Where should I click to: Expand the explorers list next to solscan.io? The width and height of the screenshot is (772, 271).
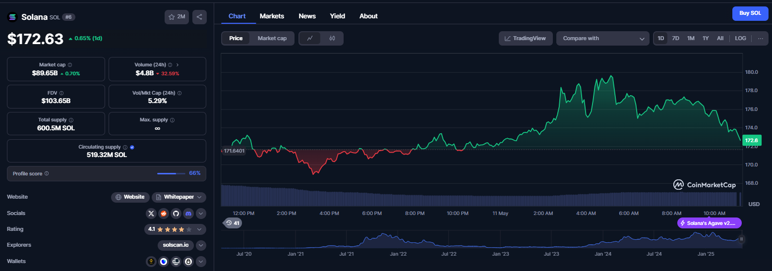point(201,245)
